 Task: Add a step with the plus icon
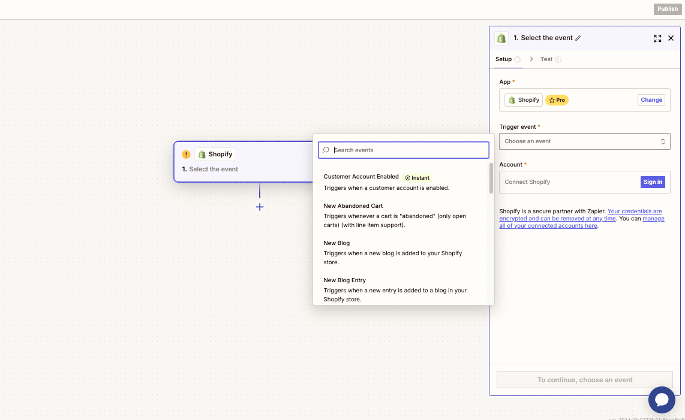click(260, 207)
